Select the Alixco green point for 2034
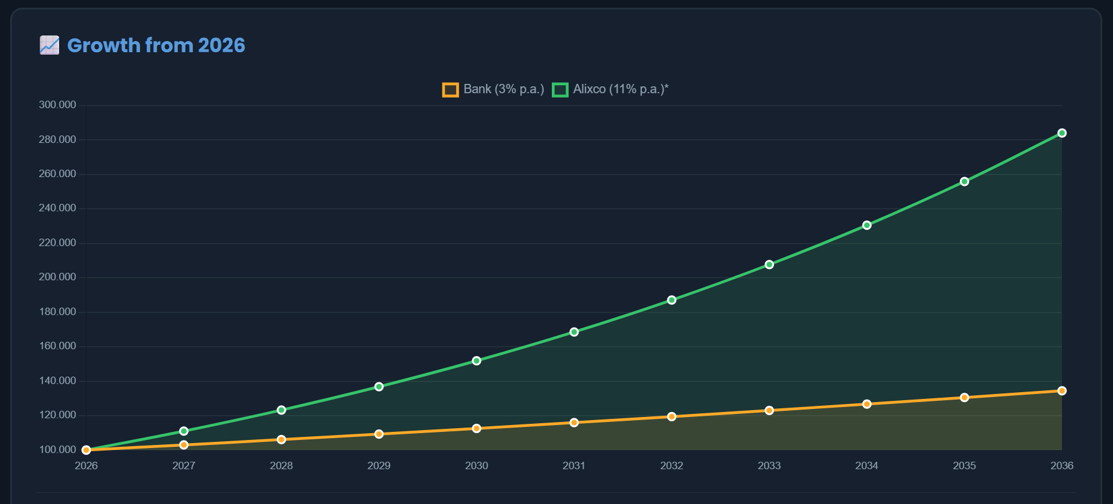Screen dimensions: 1113x504 click(x=867, y=225)
